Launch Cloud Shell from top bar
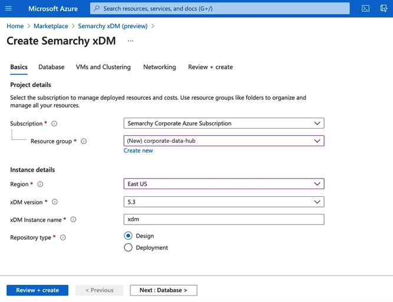This screenshot has height=302, width=393. [x=365, y=8]
